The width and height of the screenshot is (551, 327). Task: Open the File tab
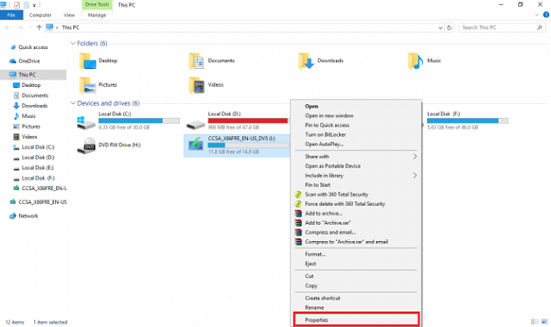click(x=11, y=15)
